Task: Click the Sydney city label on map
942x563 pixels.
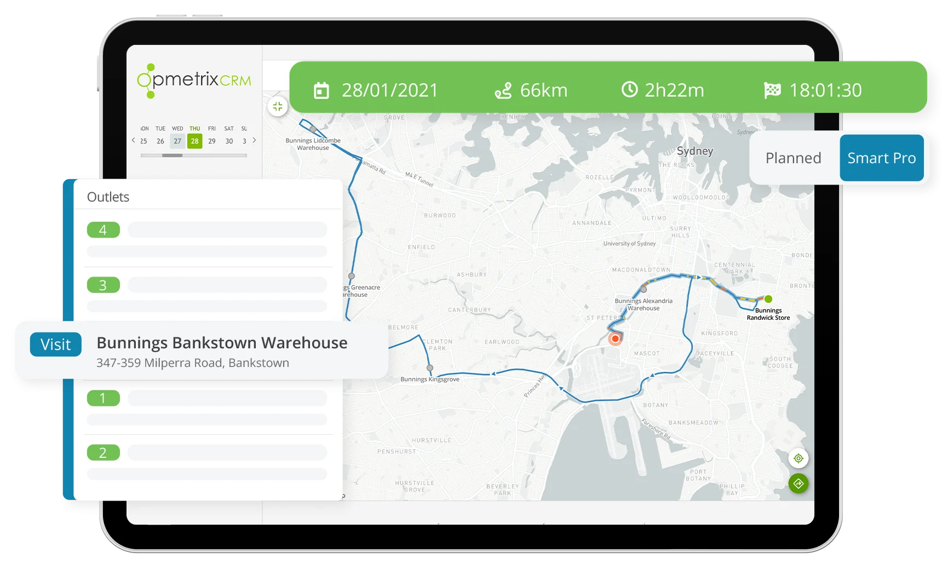Action: click(695, 151)
